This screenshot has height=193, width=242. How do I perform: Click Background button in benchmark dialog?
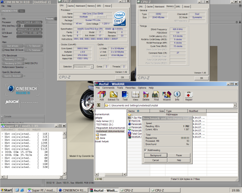pyautogui.click(x=156, y=155)
